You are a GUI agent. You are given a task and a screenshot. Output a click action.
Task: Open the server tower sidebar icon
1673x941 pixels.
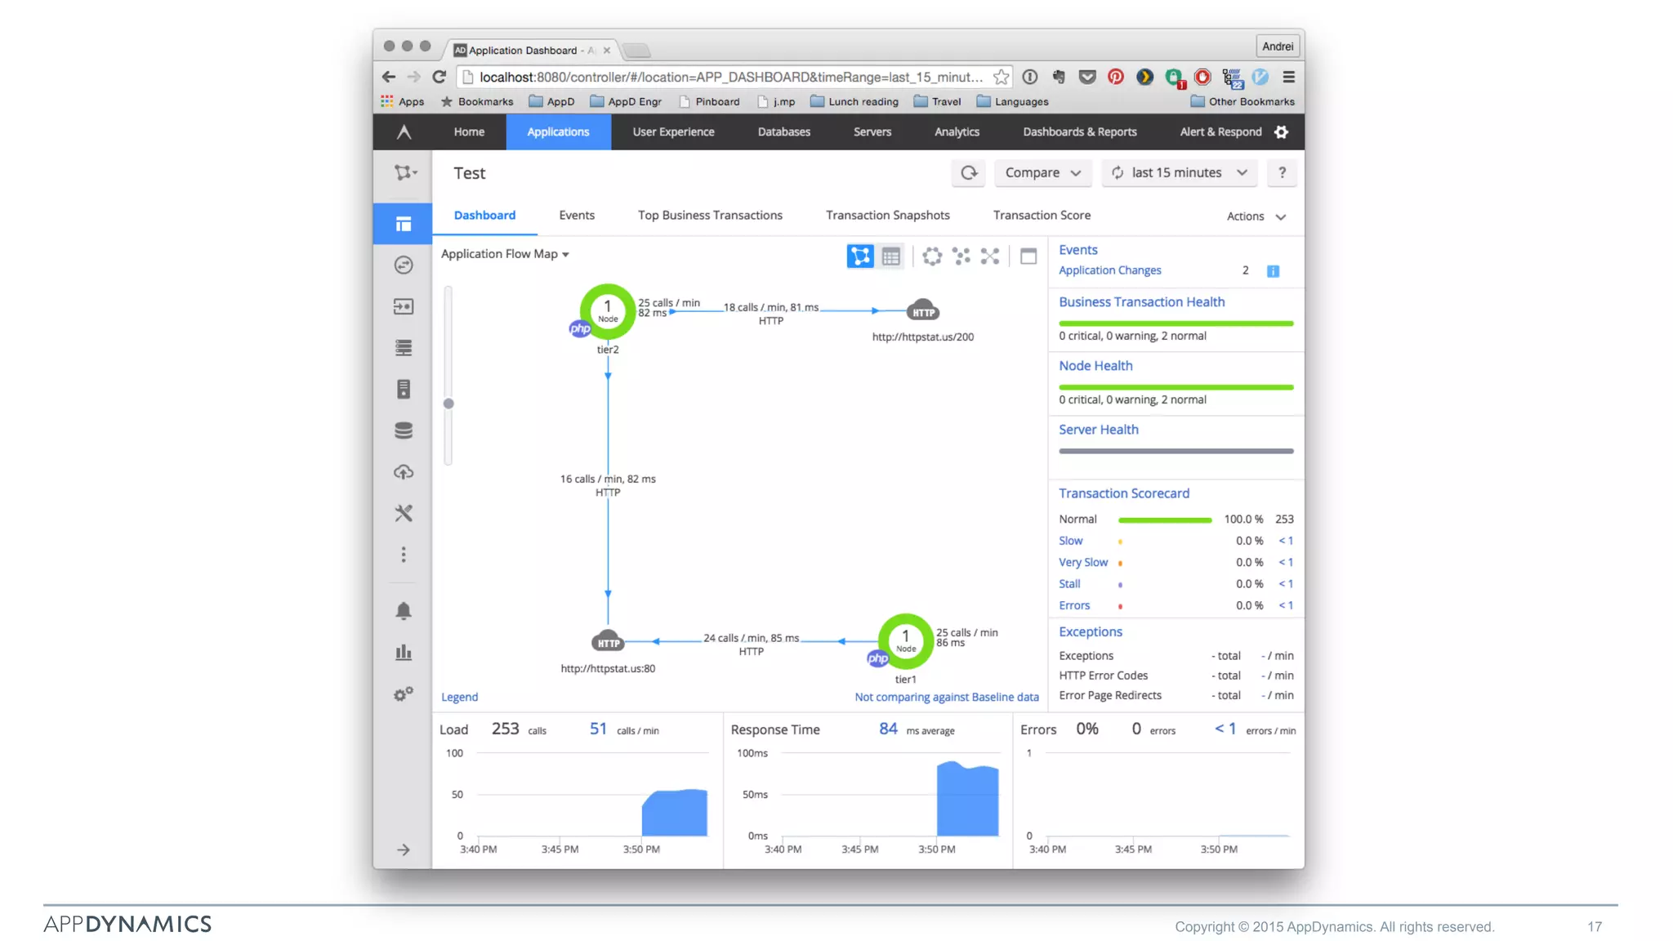pos(404,389)
